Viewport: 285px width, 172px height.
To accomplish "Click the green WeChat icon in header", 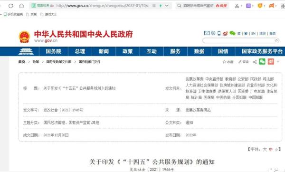I will click(232, 33).
